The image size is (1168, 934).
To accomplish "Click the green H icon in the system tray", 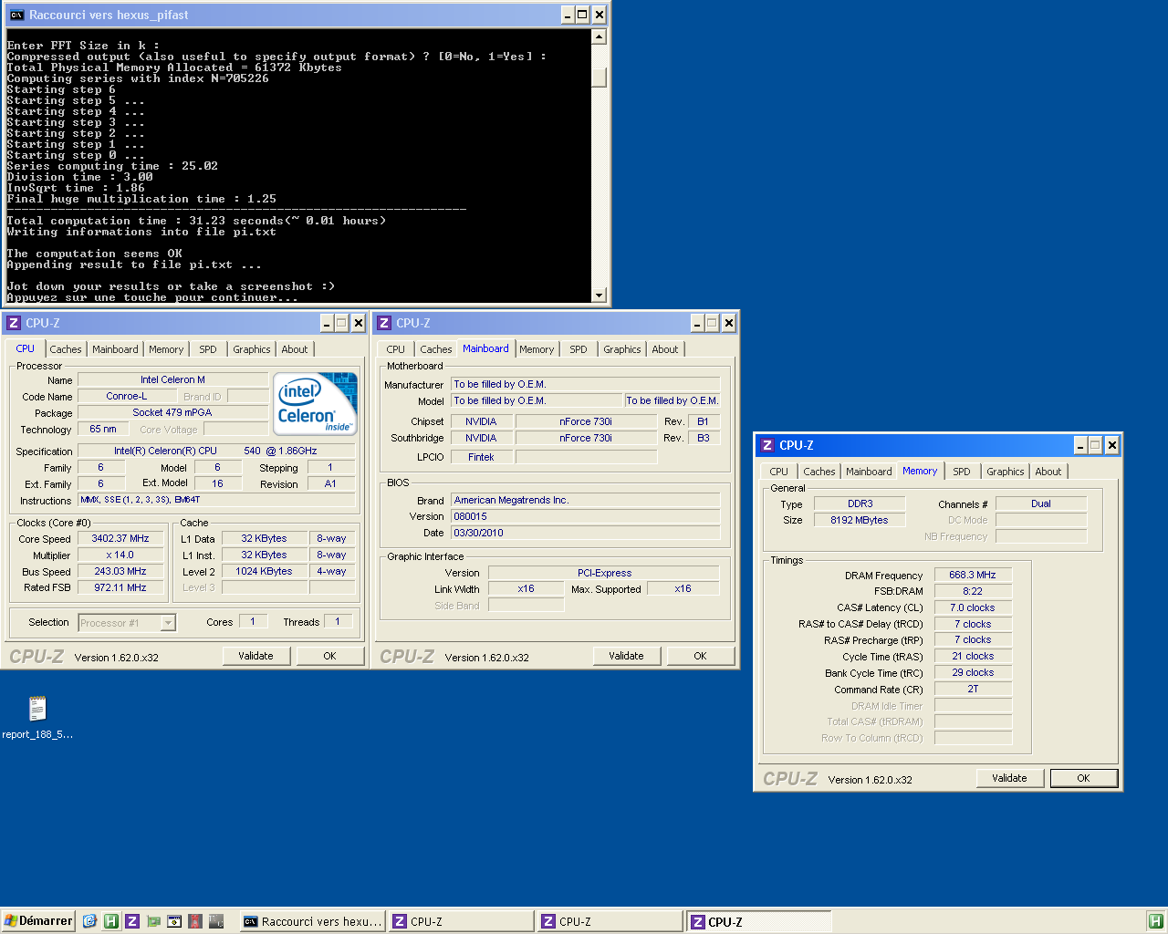I will 1155,921.
